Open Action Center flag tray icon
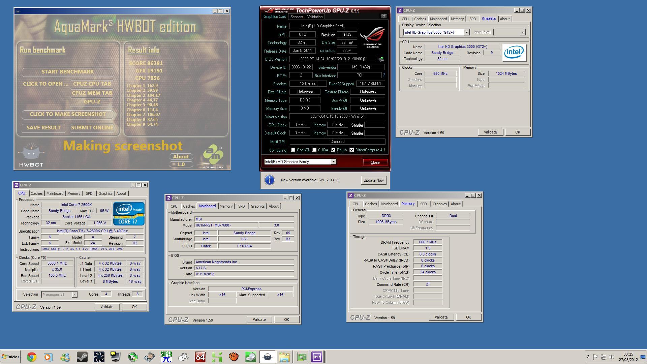The height and width of the screenshot is (364, 647). pyautogui.click(x=595, y=357)
